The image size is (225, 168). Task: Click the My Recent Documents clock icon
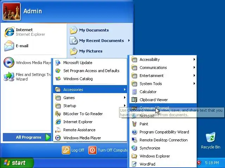point(73,41)
